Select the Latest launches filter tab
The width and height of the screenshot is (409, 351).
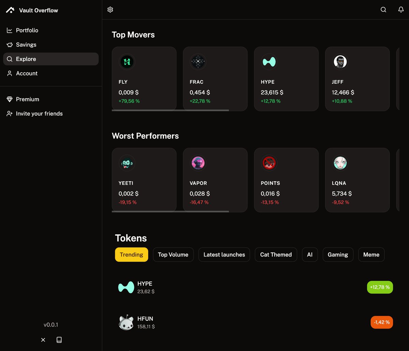click(224, 254)
